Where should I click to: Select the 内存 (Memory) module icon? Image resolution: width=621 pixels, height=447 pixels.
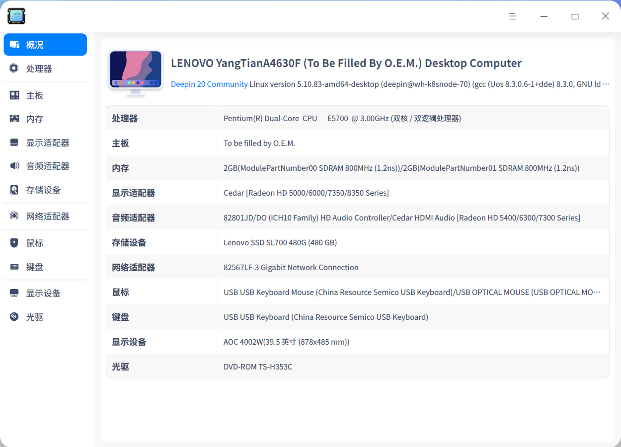click(x=13, y=118)
